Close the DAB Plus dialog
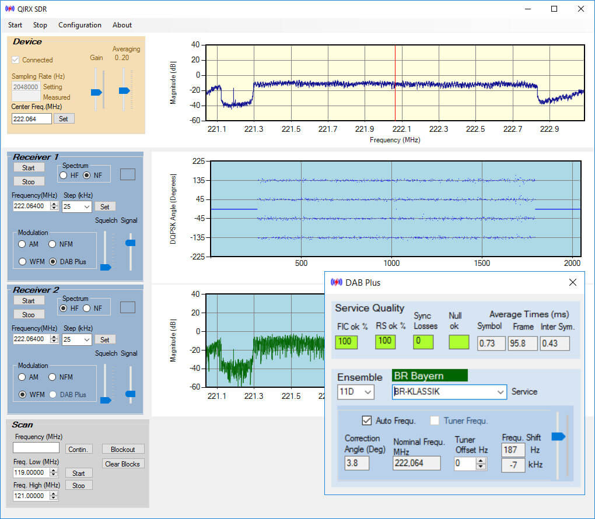This screenshot has width=595, height=519. click(x=573, y=282)
